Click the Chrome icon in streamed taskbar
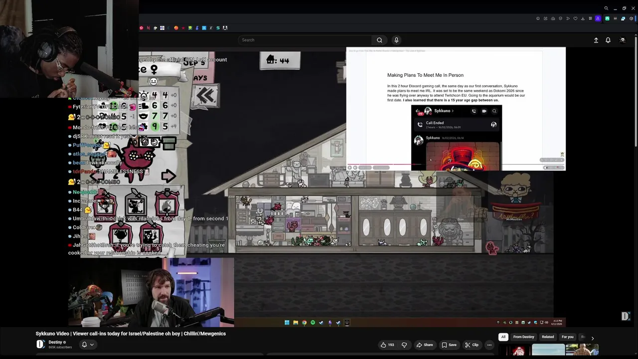The height and width of the screenshot is (359, 638). pyautogui.click(x=304, y=323)
